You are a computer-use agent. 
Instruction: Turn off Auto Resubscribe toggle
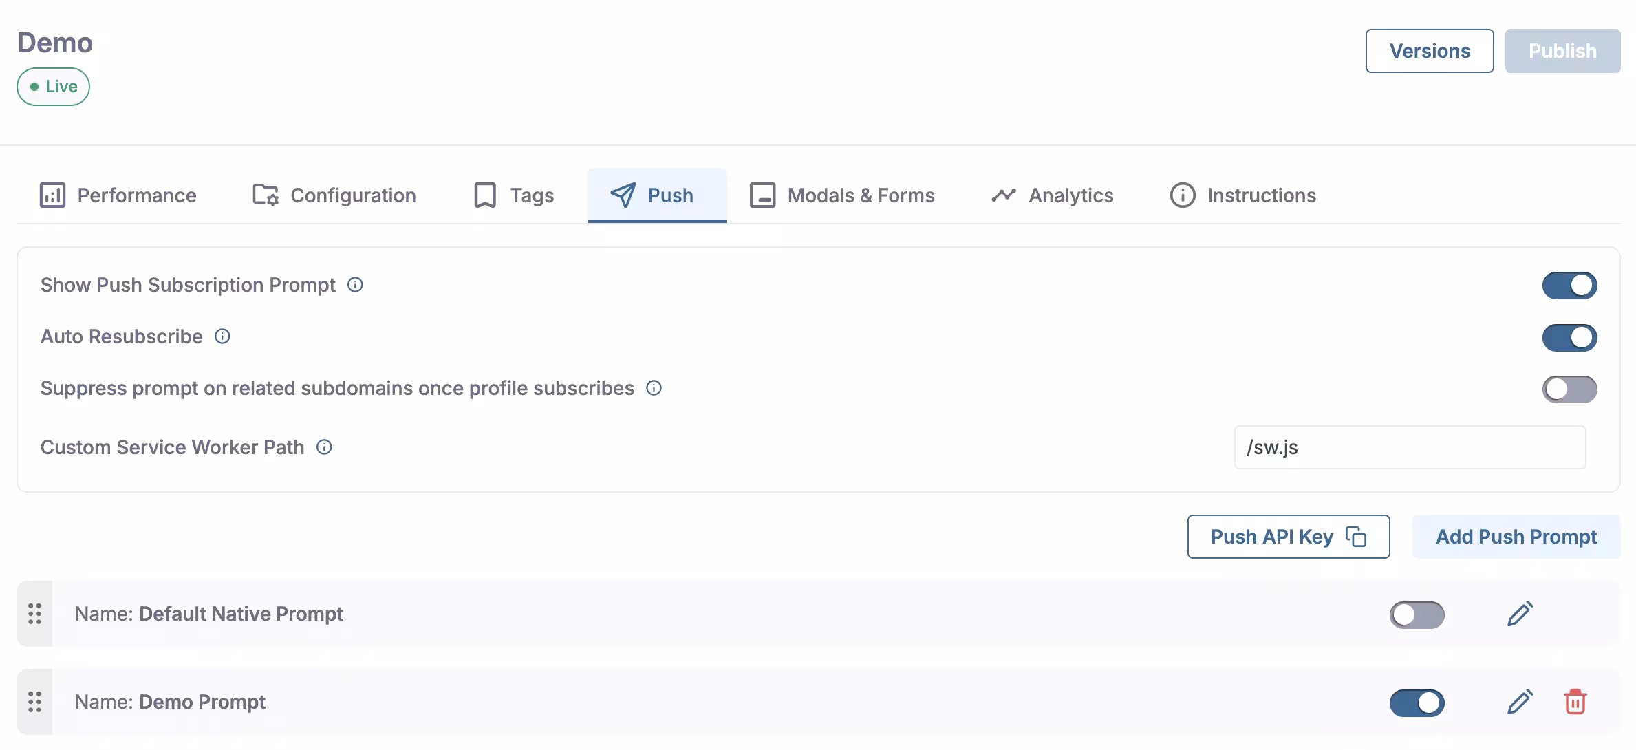coord(1569,337)
